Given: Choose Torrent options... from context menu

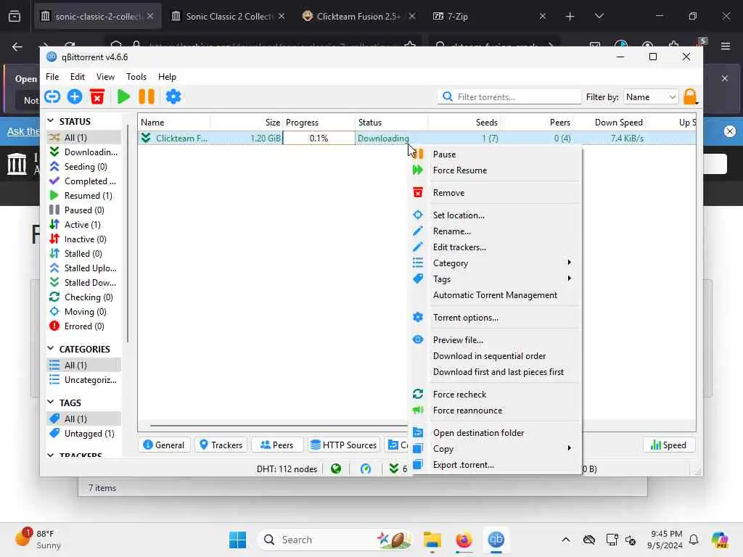Looking at the screenshot, I should click(x=496, y=318).
